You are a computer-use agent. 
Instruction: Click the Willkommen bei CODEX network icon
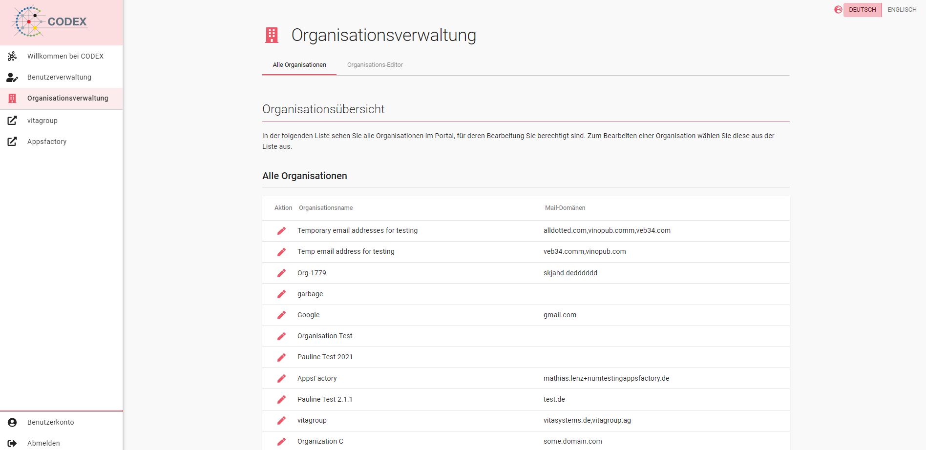(12, 56)
